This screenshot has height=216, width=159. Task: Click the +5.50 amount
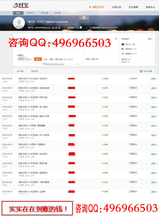click(x=105, y=107)
